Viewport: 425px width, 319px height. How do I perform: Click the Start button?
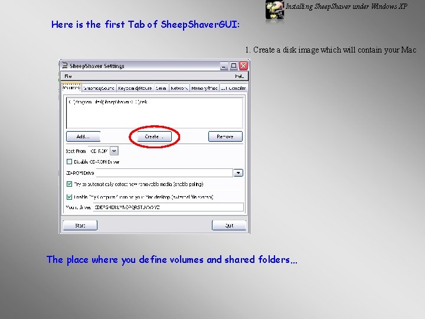(80, 226)
